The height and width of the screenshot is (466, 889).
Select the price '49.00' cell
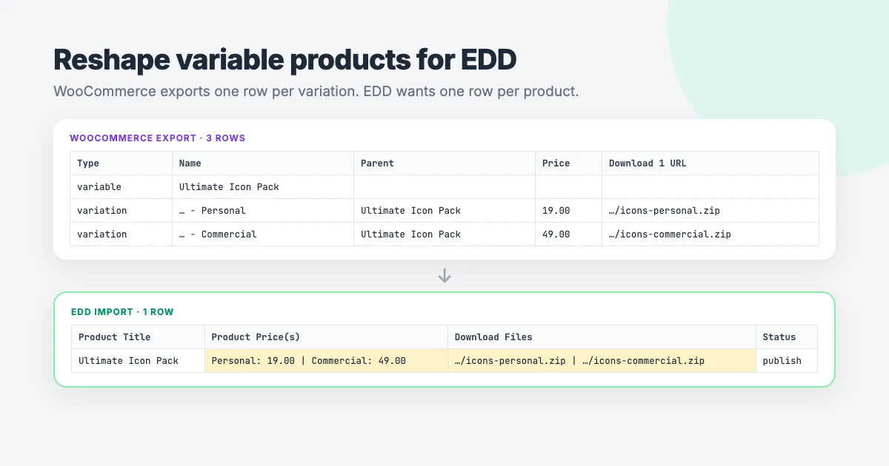click(569, 234)
